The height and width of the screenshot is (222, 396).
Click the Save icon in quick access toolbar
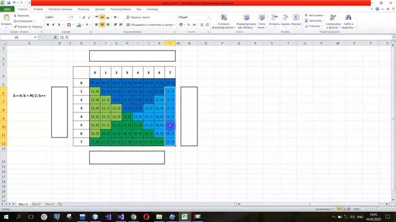8,2
